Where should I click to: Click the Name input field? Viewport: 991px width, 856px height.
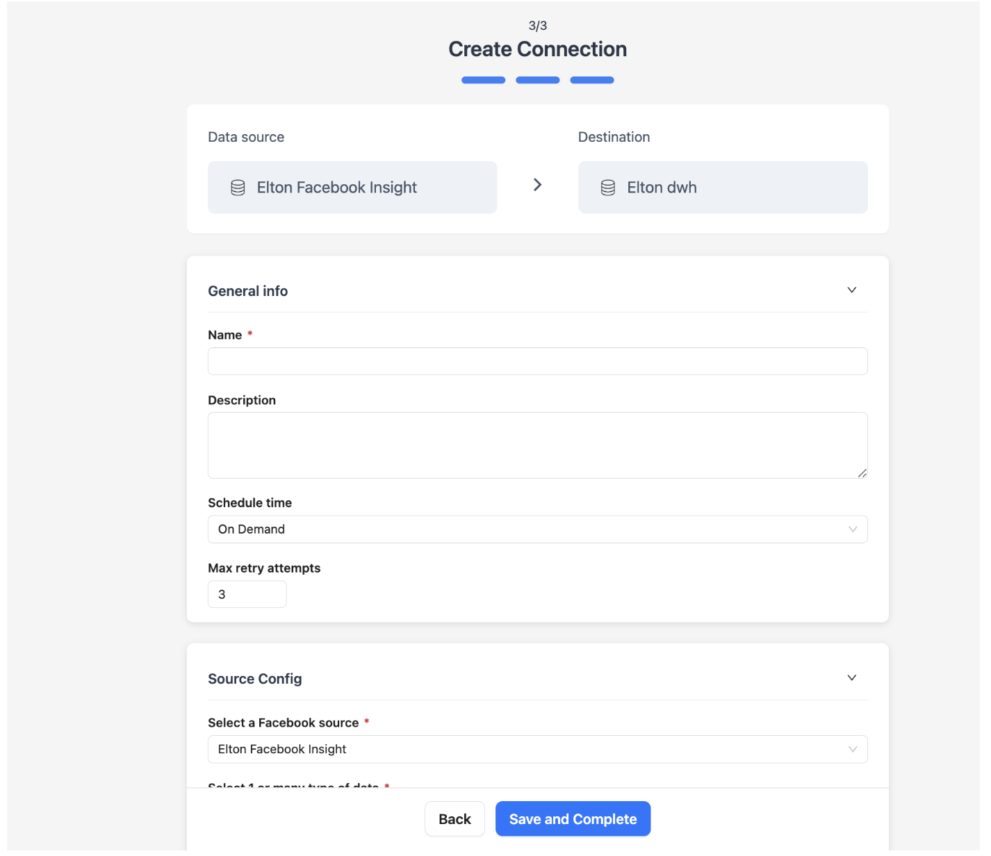coord(537,361)
